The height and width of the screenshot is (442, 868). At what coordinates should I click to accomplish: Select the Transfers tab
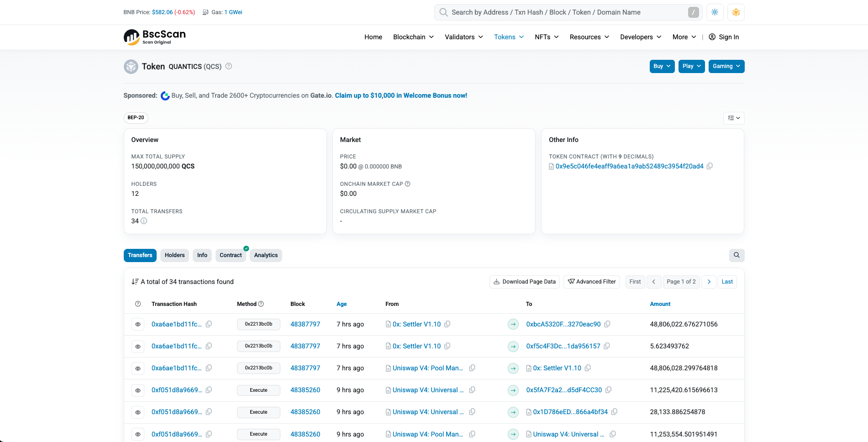point(140,255)
